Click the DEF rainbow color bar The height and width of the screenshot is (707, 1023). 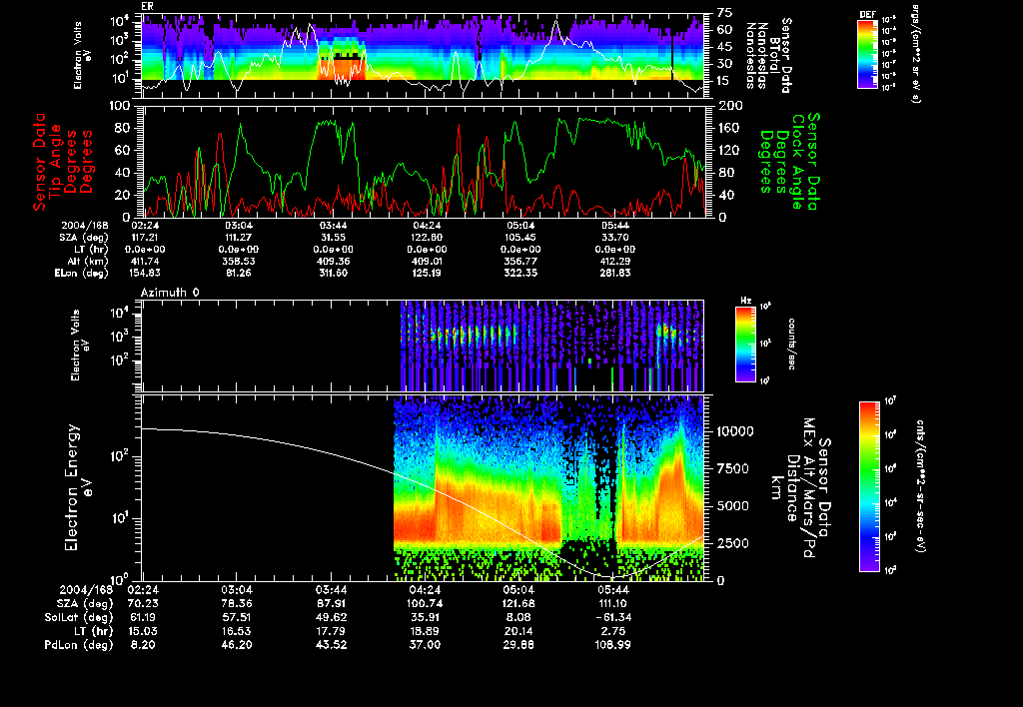coord(867,54)
